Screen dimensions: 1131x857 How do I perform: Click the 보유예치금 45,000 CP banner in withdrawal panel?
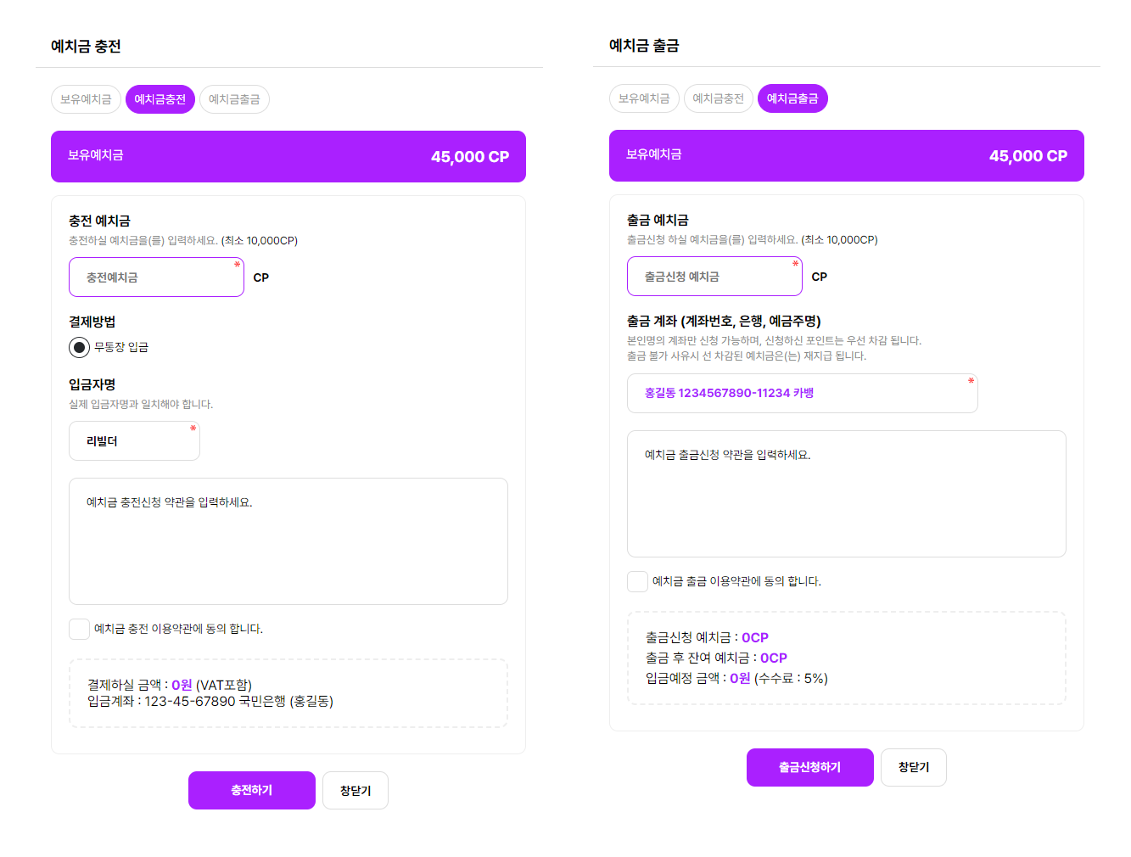coord(847,155)
